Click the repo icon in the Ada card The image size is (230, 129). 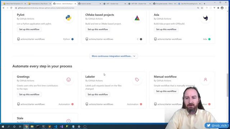click(x=155, y=39)
